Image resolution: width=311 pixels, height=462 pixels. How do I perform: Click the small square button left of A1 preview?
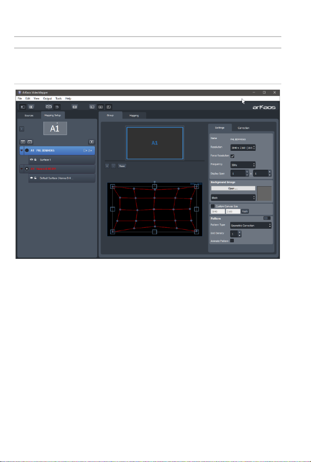[22, 129]
